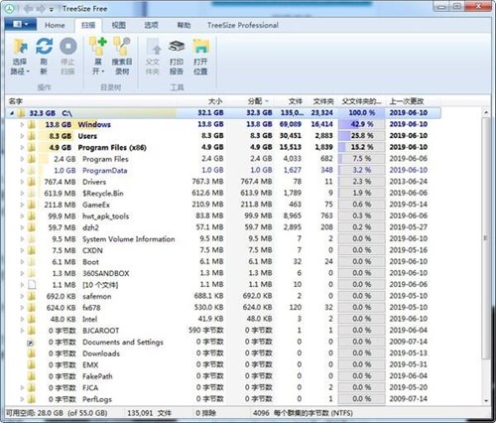Screen dimensions: 496x423
Task: Click the drive folder icon of the C:\ root row
Action: click(21, 113)
